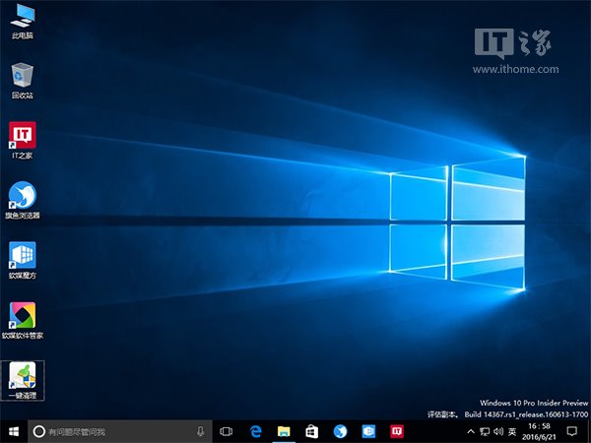This screenshot has height=443, width=591.
Task: Open File Explorer from the taskbar
Action: pos(283,431)
